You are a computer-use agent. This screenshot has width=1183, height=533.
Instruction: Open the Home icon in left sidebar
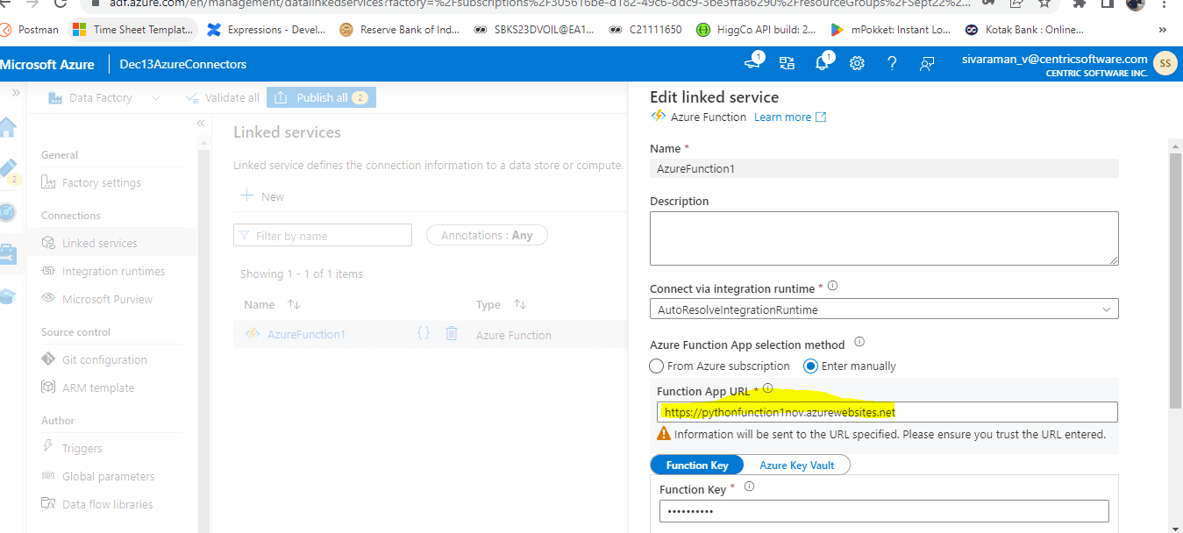[11, 127]
